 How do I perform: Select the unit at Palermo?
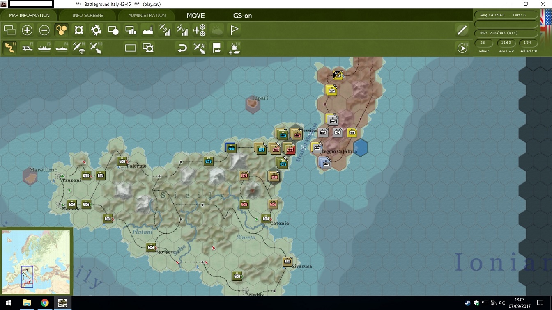pyautogui.click(x=122, y=161)
